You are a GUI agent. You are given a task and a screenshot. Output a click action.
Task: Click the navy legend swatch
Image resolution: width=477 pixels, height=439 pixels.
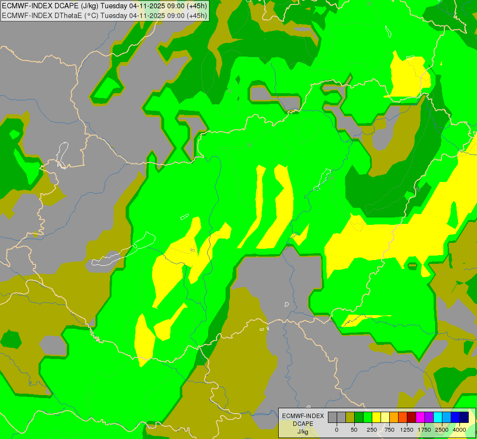click(x=464, y=417)
